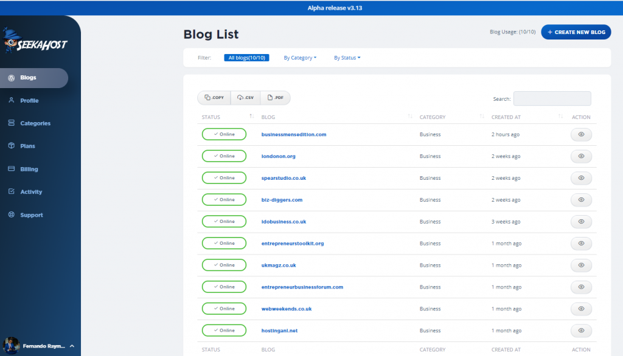Export table as .CSV
This screenshot has width=623, height=356.
point(245,98)
